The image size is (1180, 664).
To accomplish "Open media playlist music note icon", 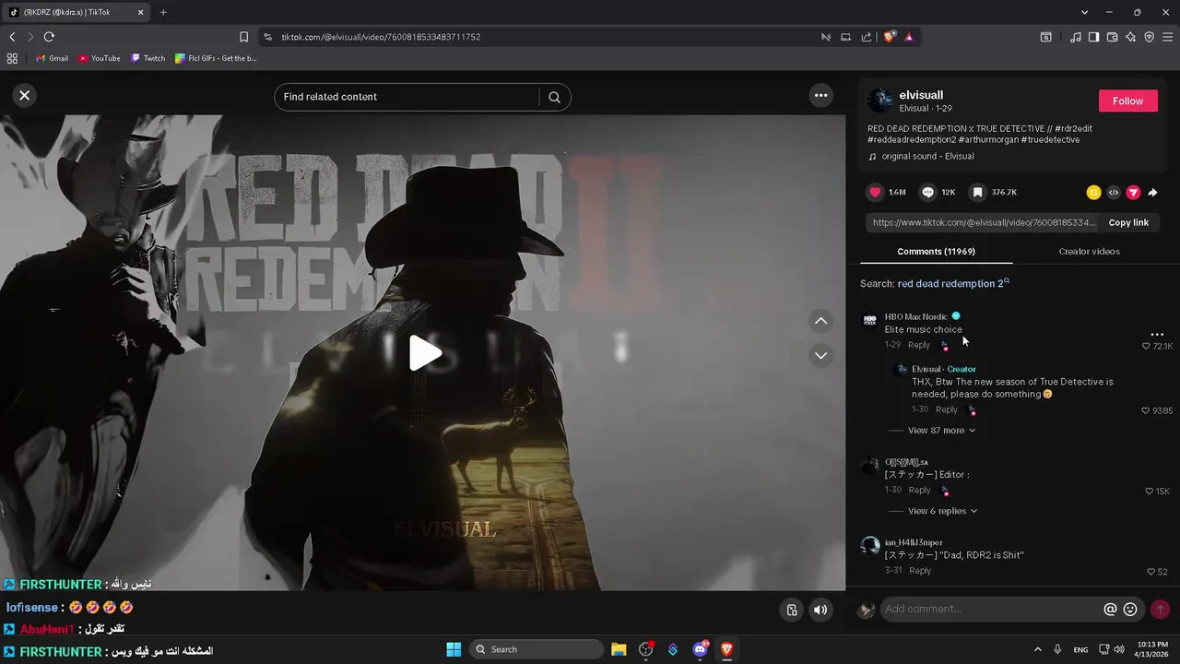I will tap(1075, 37).
